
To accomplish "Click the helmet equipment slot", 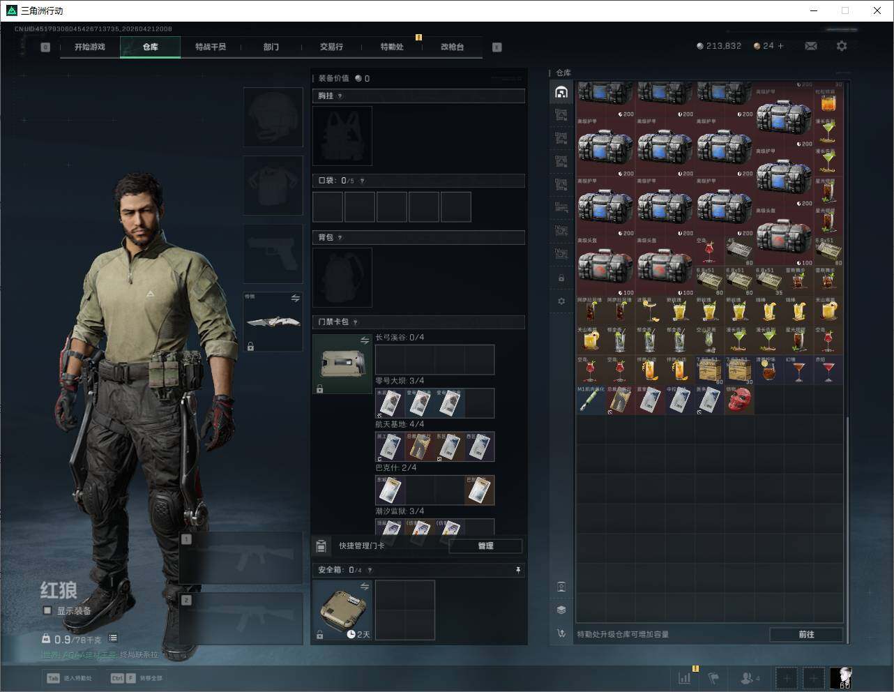I will pyautogui.click(x=273, y=117).
